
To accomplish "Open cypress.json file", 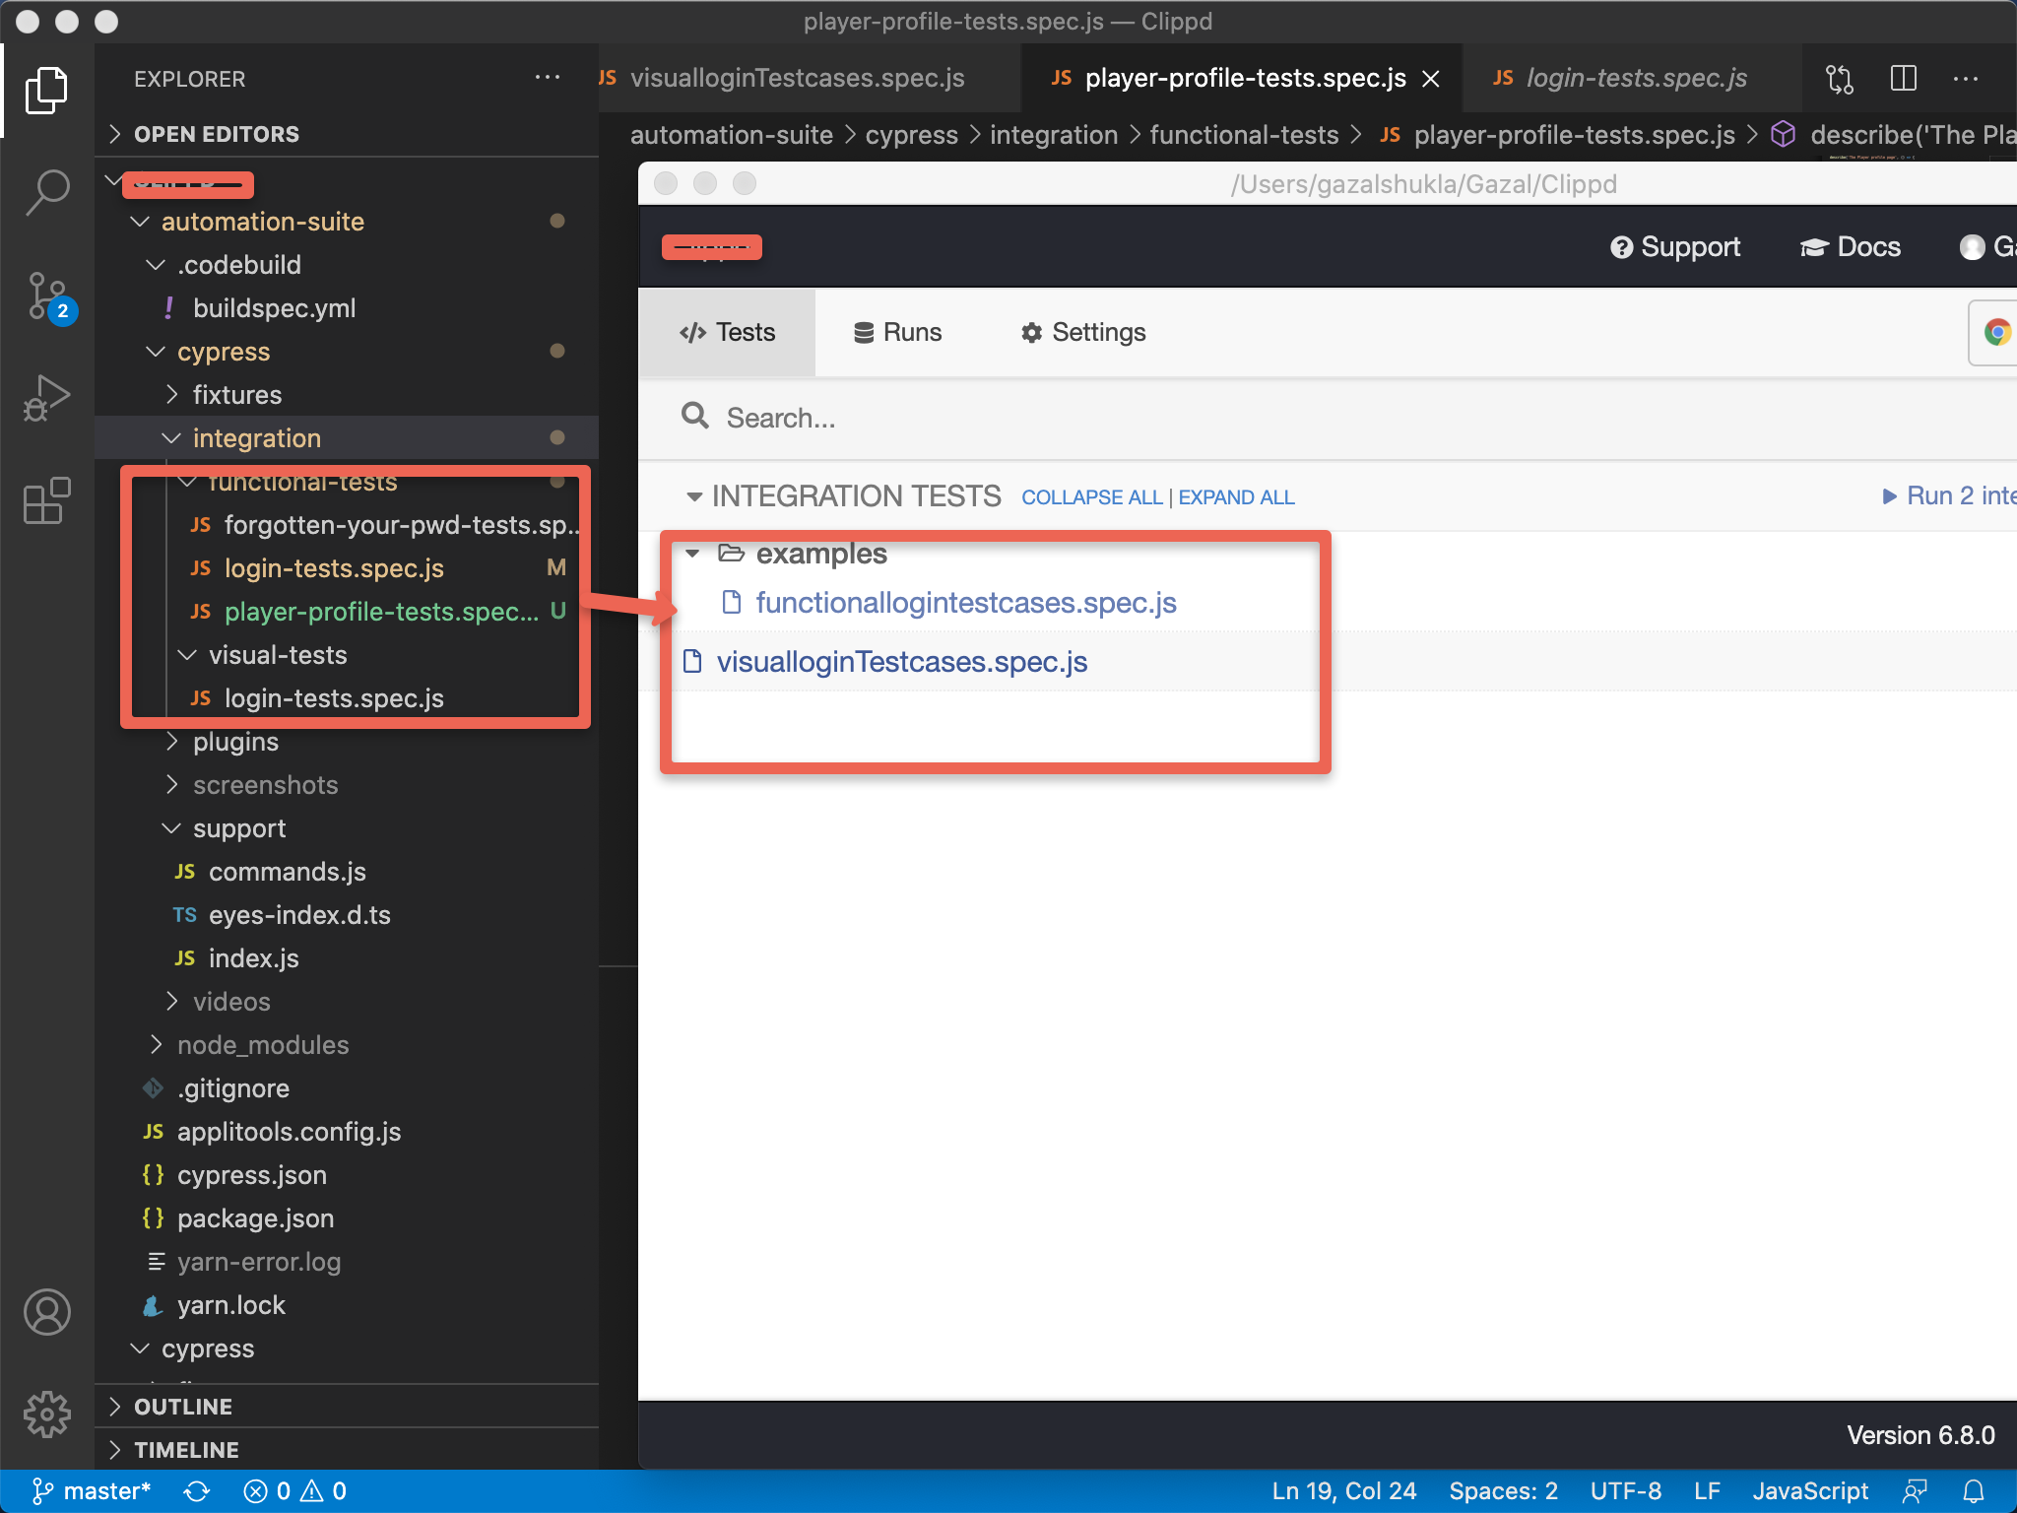I will tap(251, 1175).
